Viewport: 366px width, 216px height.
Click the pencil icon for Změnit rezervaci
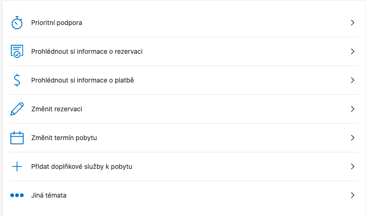pyautogui.click(x=17, y=109)
